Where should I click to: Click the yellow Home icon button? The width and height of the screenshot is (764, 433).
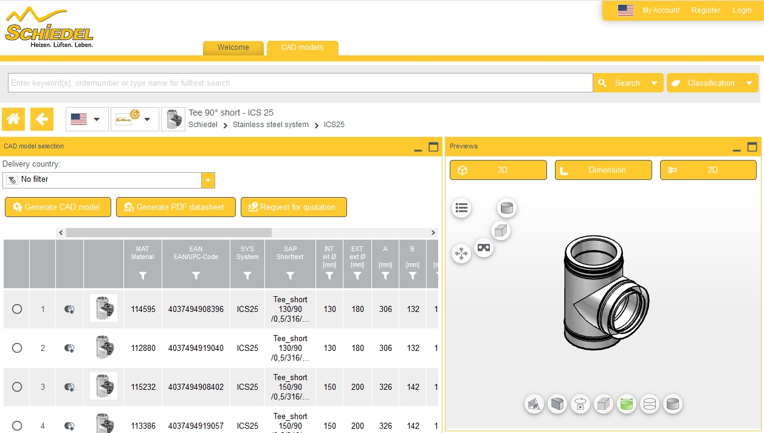pyautogui.click(x=13, y=119)
